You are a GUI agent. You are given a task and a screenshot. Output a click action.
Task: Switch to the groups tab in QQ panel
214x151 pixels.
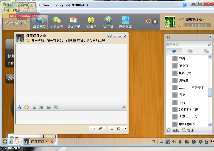[190, 51]
